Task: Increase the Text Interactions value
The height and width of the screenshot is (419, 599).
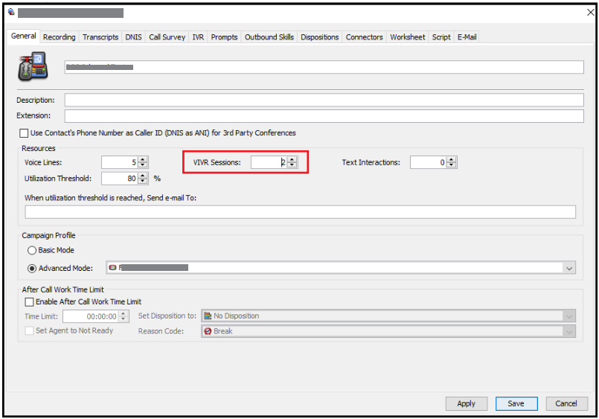Action: pyautogui.click(x=452, y=160)
